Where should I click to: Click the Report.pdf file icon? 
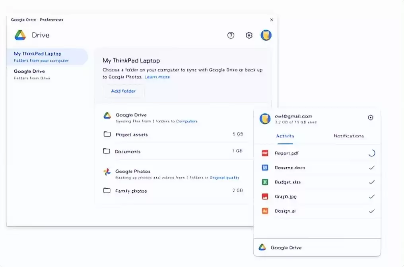265,153
